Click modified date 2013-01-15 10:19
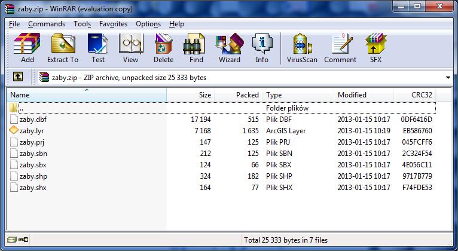The image size is (458, 251). click(364, 131)
